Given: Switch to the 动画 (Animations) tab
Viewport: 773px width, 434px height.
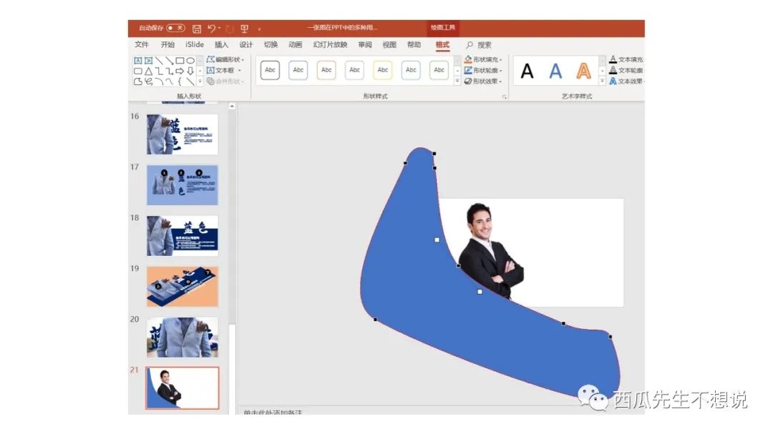Looking at the screenshot, I should pyautogui.click(x=296, y=45).
